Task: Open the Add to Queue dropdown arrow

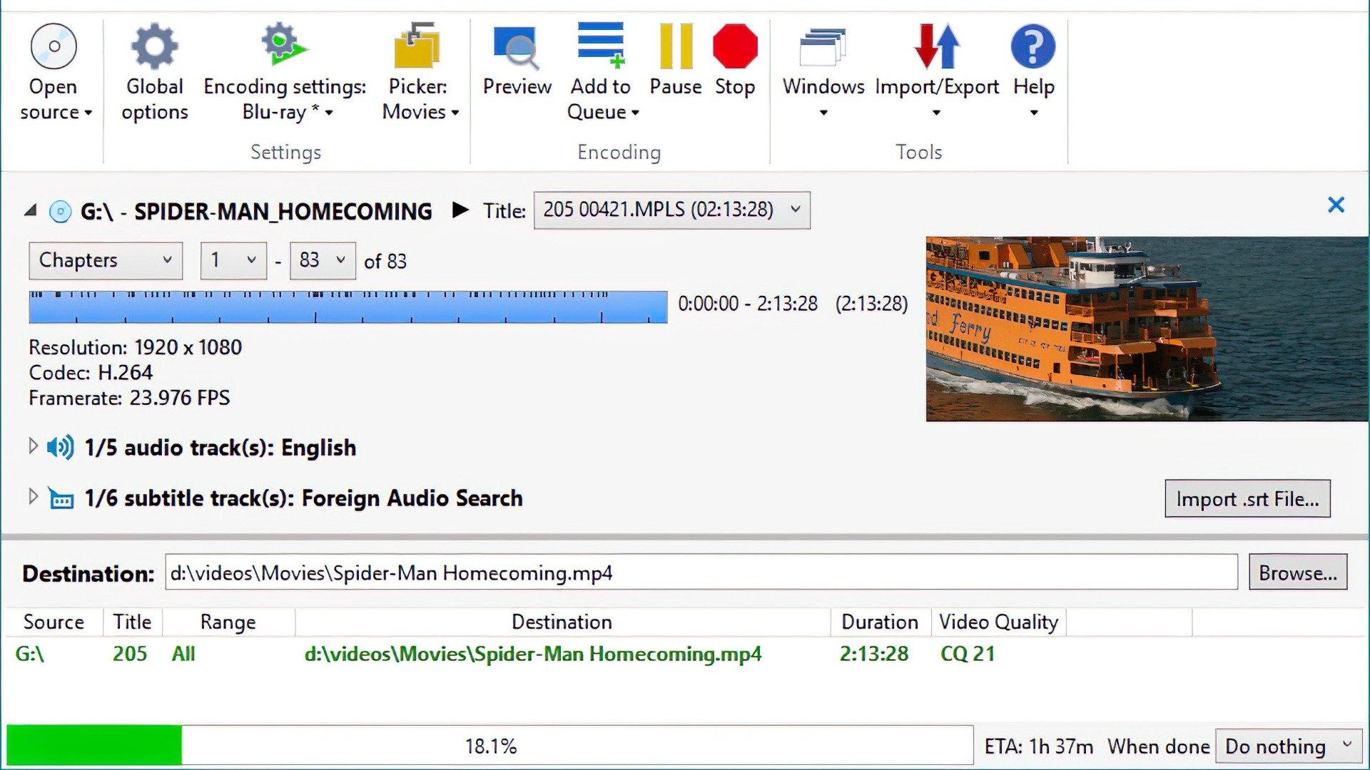Action: pos(635,113)
